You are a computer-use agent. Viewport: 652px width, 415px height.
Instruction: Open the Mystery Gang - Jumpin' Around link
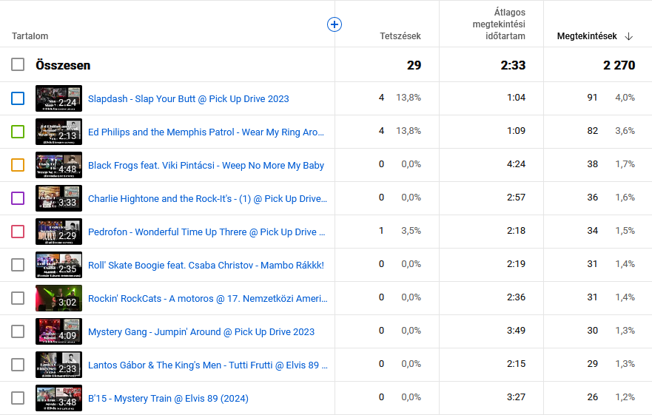click(x=201, y=331)
